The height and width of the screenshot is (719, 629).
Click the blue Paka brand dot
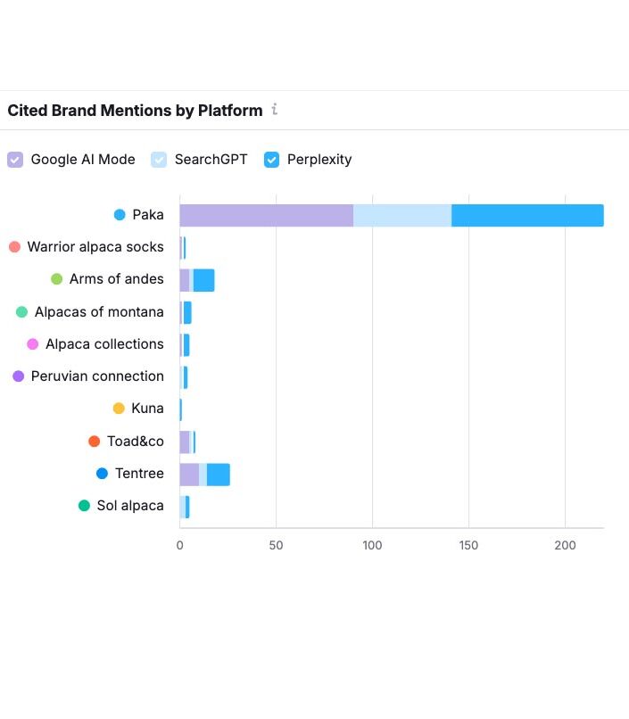pos(120,215)
